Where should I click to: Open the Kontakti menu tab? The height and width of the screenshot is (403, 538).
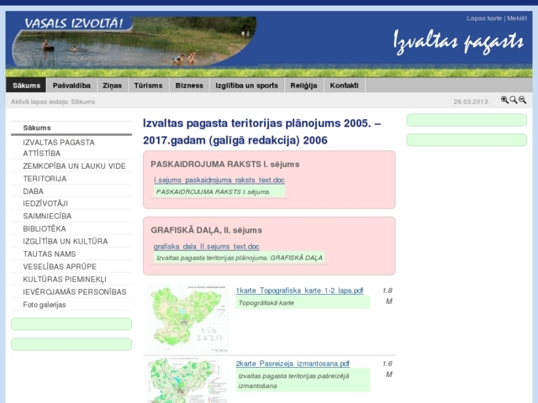click(344, 86)
